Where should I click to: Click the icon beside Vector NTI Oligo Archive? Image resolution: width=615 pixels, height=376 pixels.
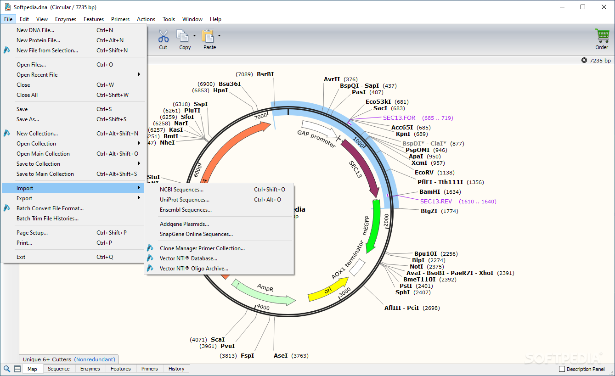[150, 269]
